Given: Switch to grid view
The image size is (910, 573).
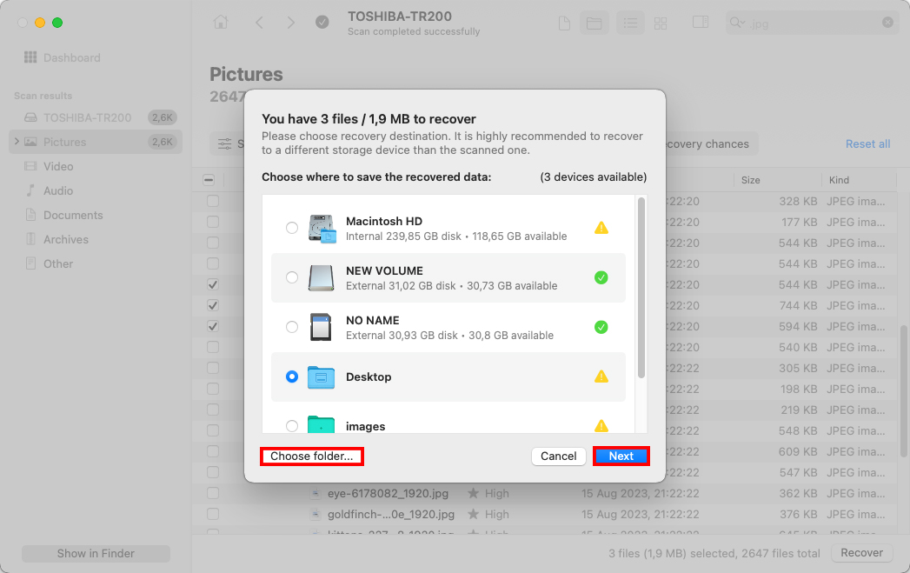Looking at the screenshot, I should (x=661, y=23).
